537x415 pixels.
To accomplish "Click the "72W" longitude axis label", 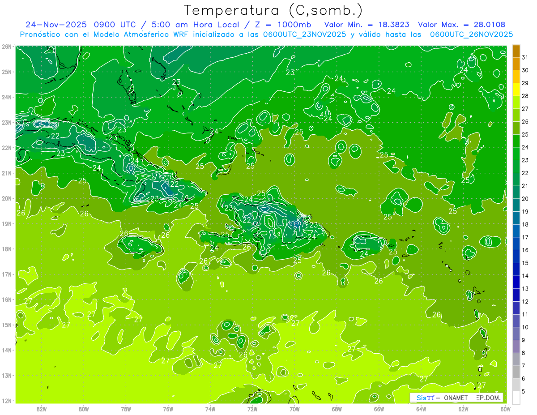I will coord(252,409).
